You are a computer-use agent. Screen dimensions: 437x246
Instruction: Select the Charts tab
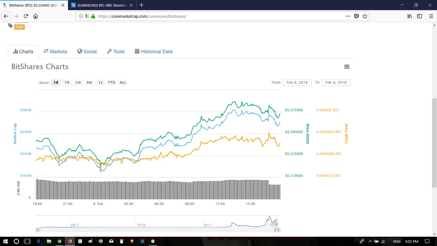tap(23, 52)
